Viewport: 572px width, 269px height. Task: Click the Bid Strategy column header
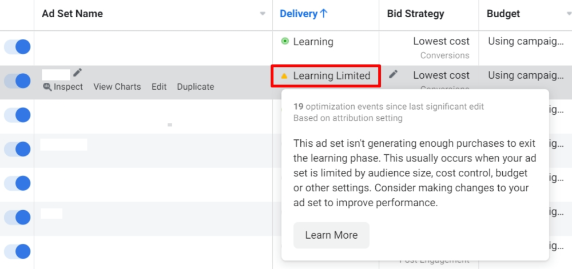coord(415,14)
